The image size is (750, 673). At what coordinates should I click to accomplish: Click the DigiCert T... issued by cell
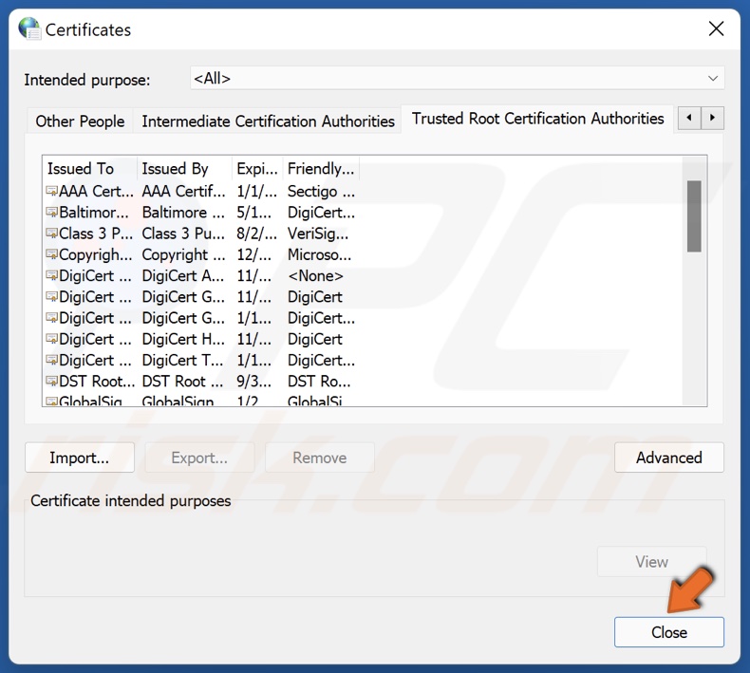[182, 360]
